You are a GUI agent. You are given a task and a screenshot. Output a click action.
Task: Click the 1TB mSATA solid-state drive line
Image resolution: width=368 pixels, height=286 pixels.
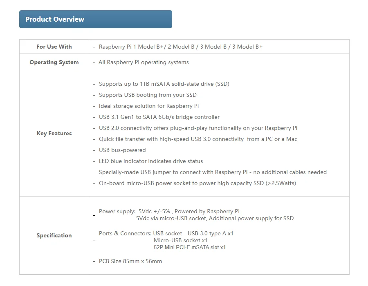(x=164, y=84)
